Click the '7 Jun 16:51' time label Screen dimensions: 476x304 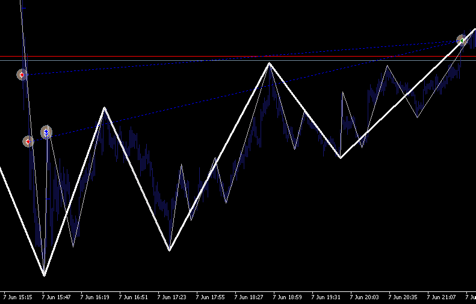(x=133, y=297)
